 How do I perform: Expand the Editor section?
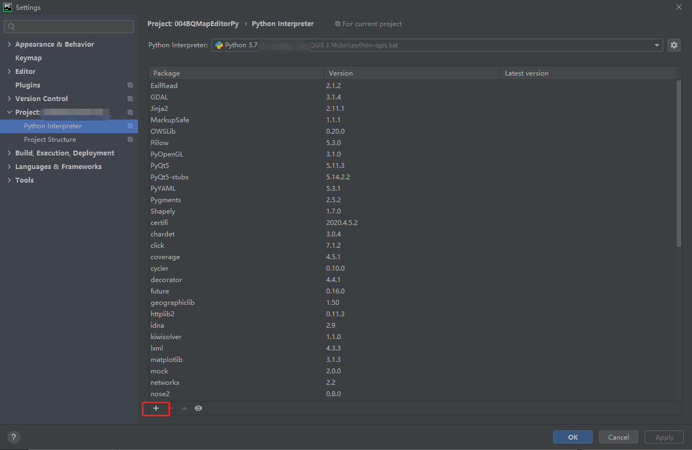coord(9,72)
